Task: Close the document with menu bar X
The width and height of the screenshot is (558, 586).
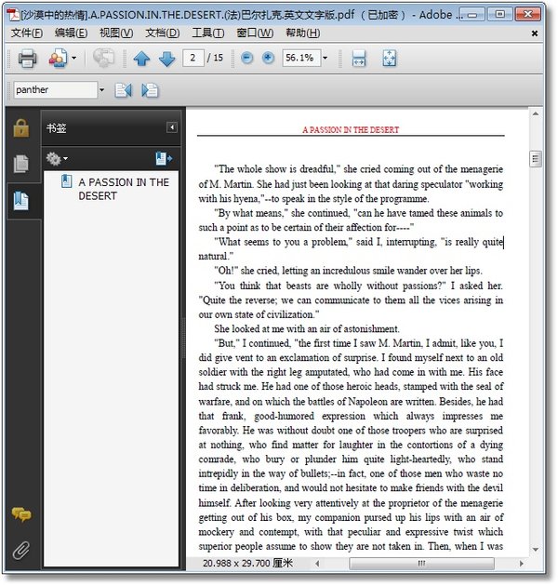Action: (535, 33)
